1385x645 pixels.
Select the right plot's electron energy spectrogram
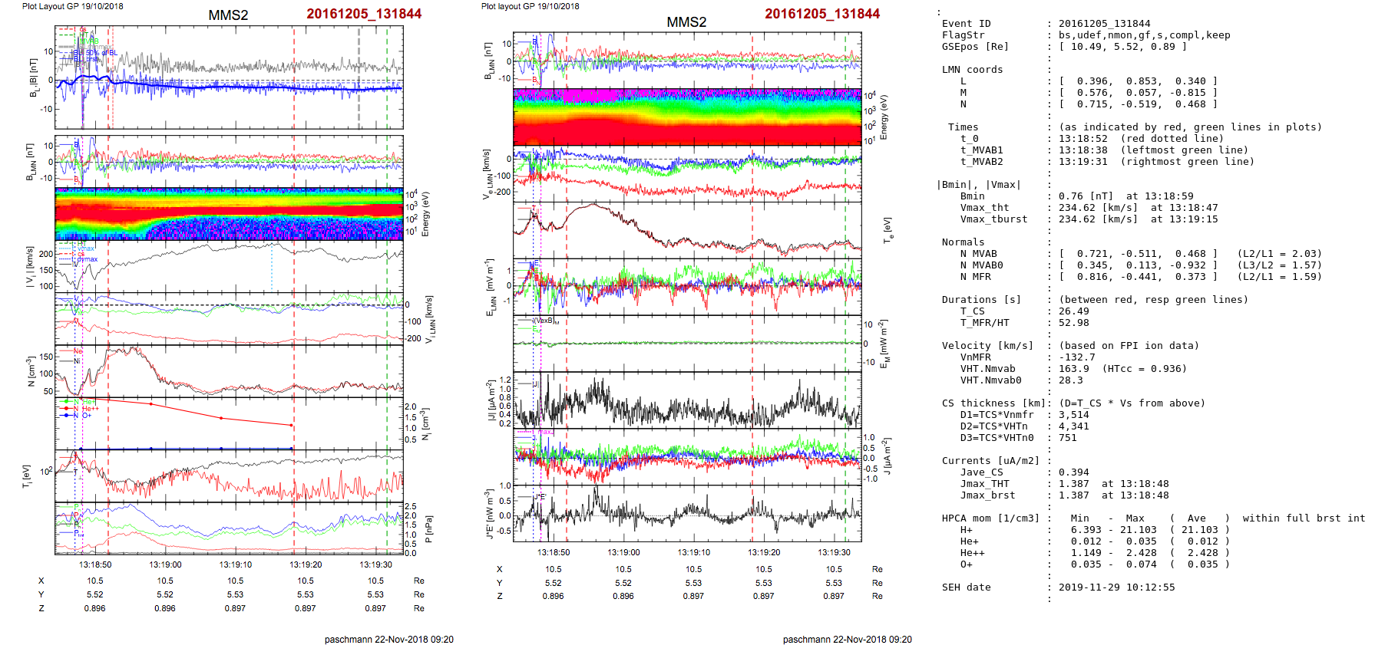687,117
